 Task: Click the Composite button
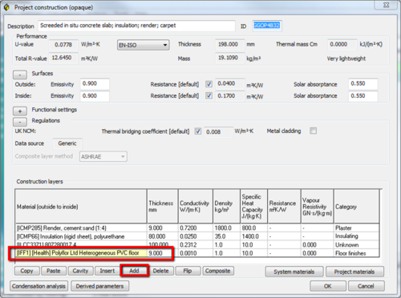[218, 271]
